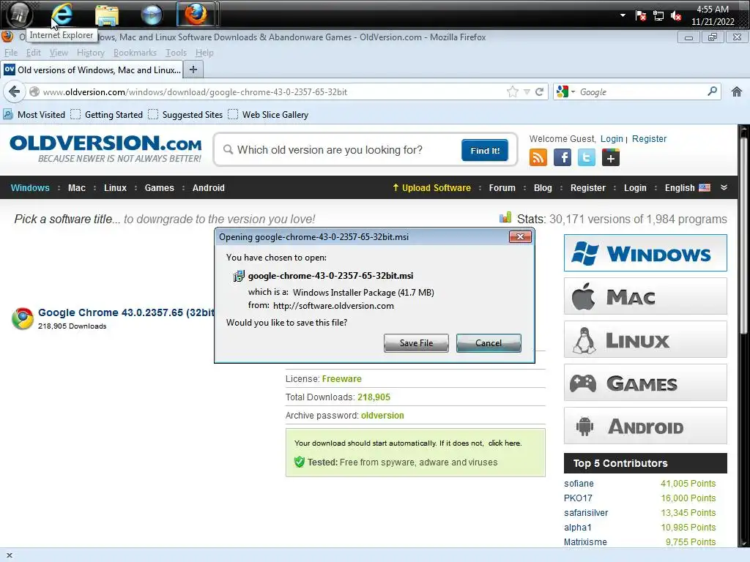Open the Tools menu
Screen dimensions: 750x562
pos(176,53)
